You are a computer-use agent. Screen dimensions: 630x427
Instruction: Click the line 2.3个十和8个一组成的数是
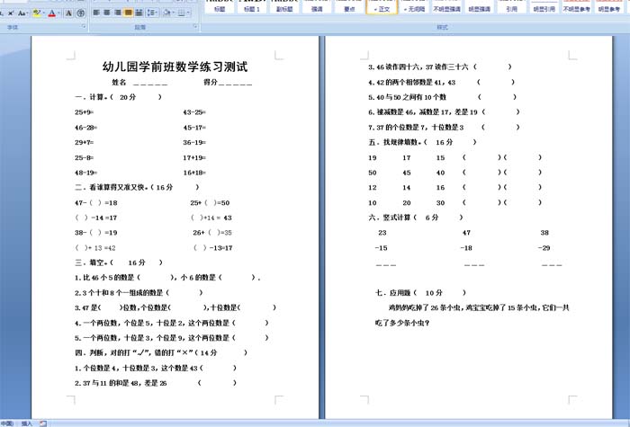(x=139, y=293)
